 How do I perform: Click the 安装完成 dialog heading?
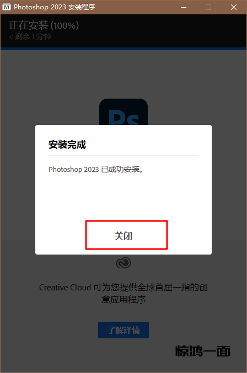coord(67,145)
